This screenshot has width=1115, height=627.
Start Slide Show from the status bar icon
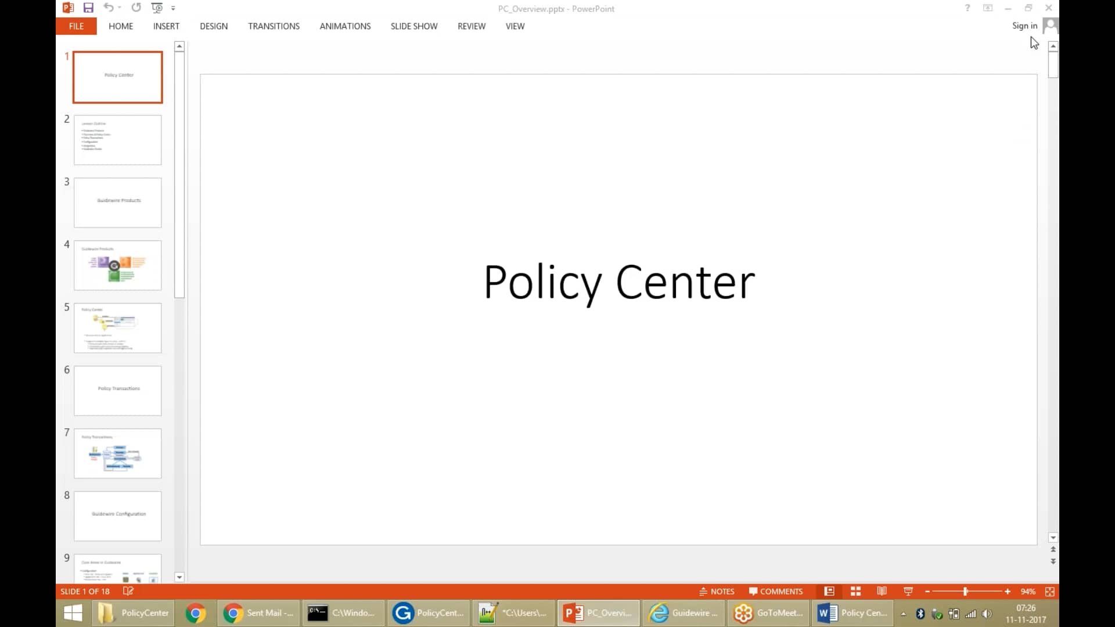[908, 591]
